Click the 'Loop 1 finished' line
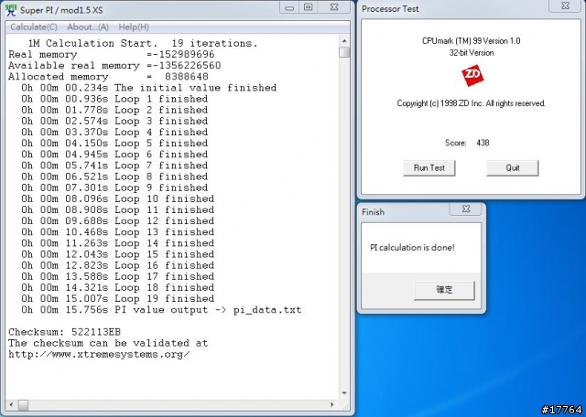This screenshot has width=586, height=417. pos(114,99)
